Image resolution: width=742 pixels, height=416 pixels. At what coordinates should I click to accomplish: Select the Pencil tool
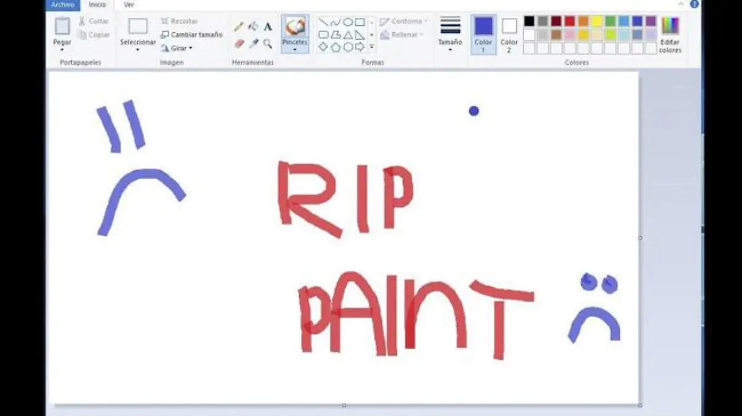click(x=239, y=27)
